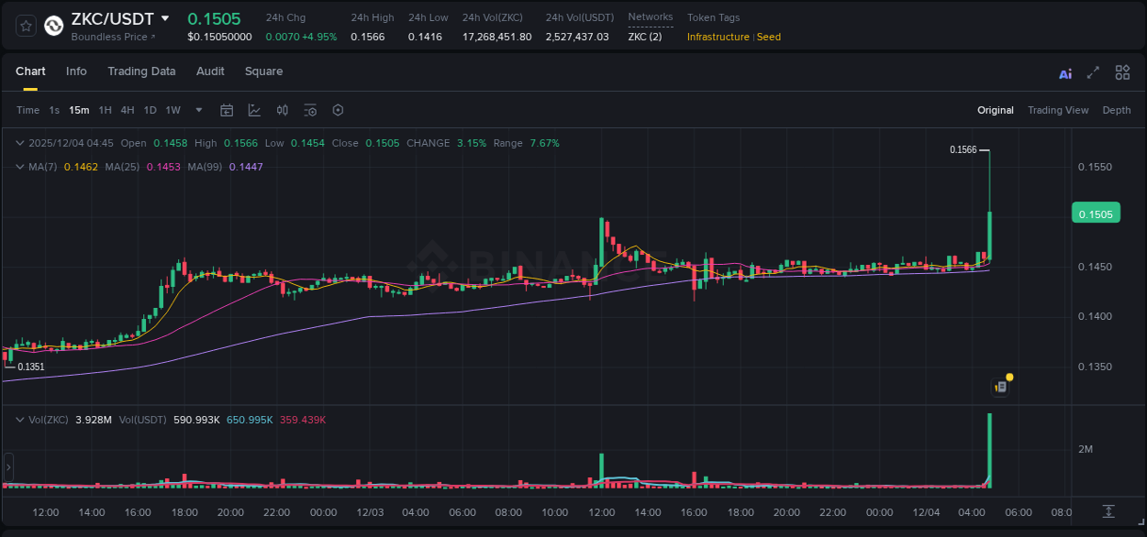The width and height of the screenshot is (1147, 537).
Task: Switch to the Trading Data tab
Action: [x=141, y=71]
